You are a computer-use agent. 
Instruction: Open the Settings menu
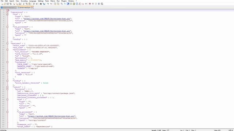(41, 1)
